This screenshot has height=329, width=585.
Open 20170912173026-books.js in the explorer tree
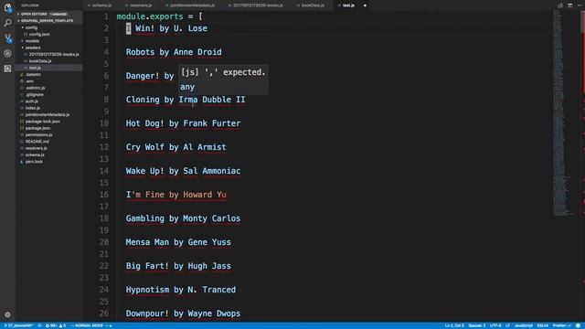click(x=54, y=55)
